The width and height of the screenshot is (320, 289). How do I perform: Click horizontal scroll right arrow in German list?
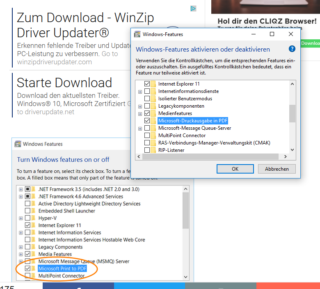coord(285,156)
